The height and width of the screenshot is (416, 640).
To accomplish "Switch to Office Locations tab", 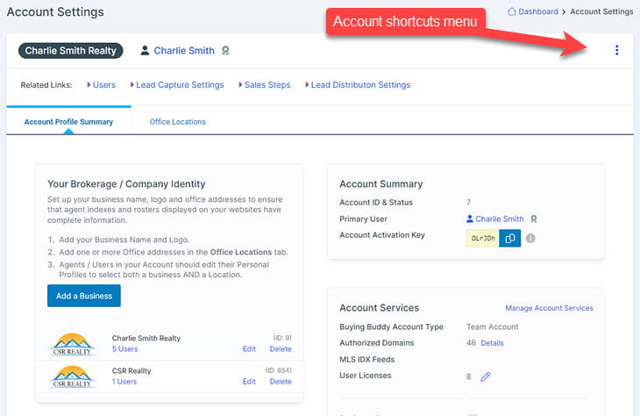I will pos(178,122).
